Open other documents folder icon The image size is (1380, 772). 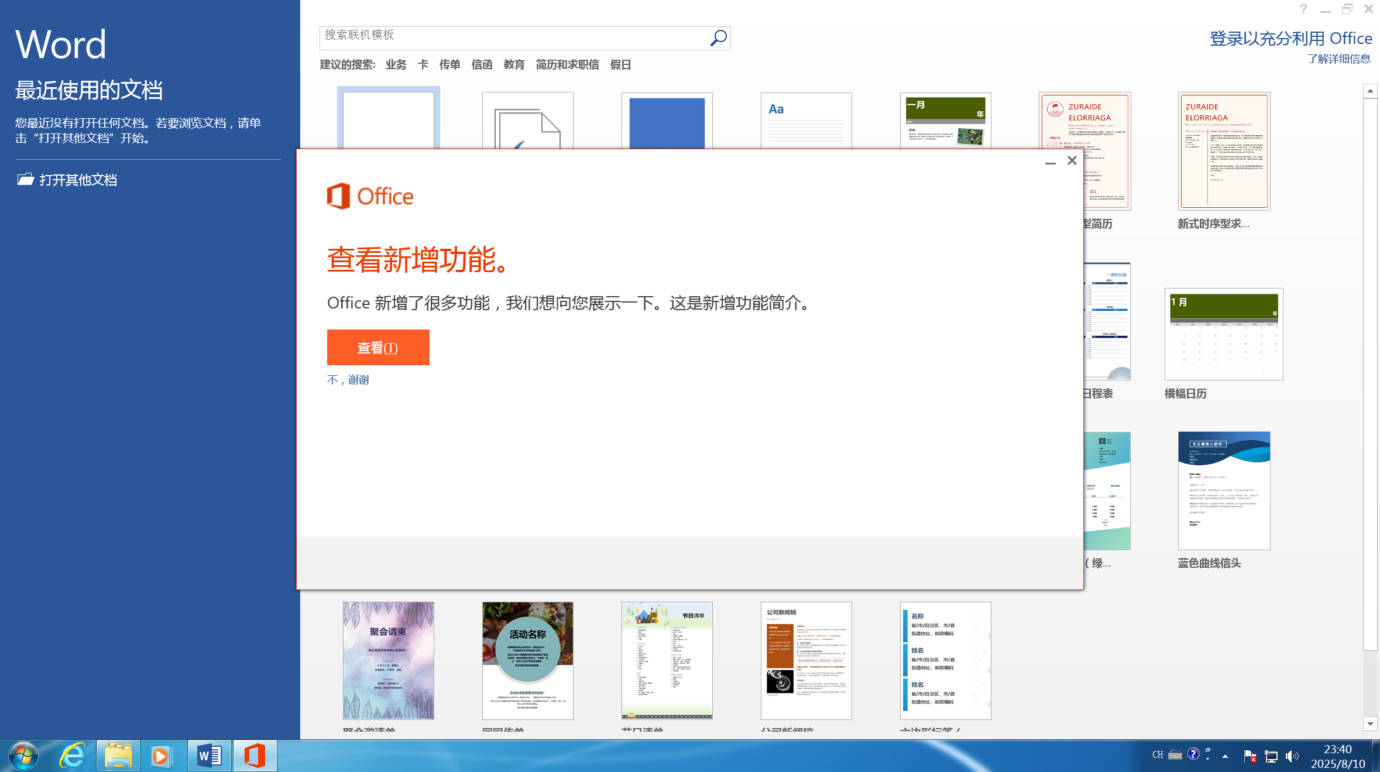(x=25, y=179)
